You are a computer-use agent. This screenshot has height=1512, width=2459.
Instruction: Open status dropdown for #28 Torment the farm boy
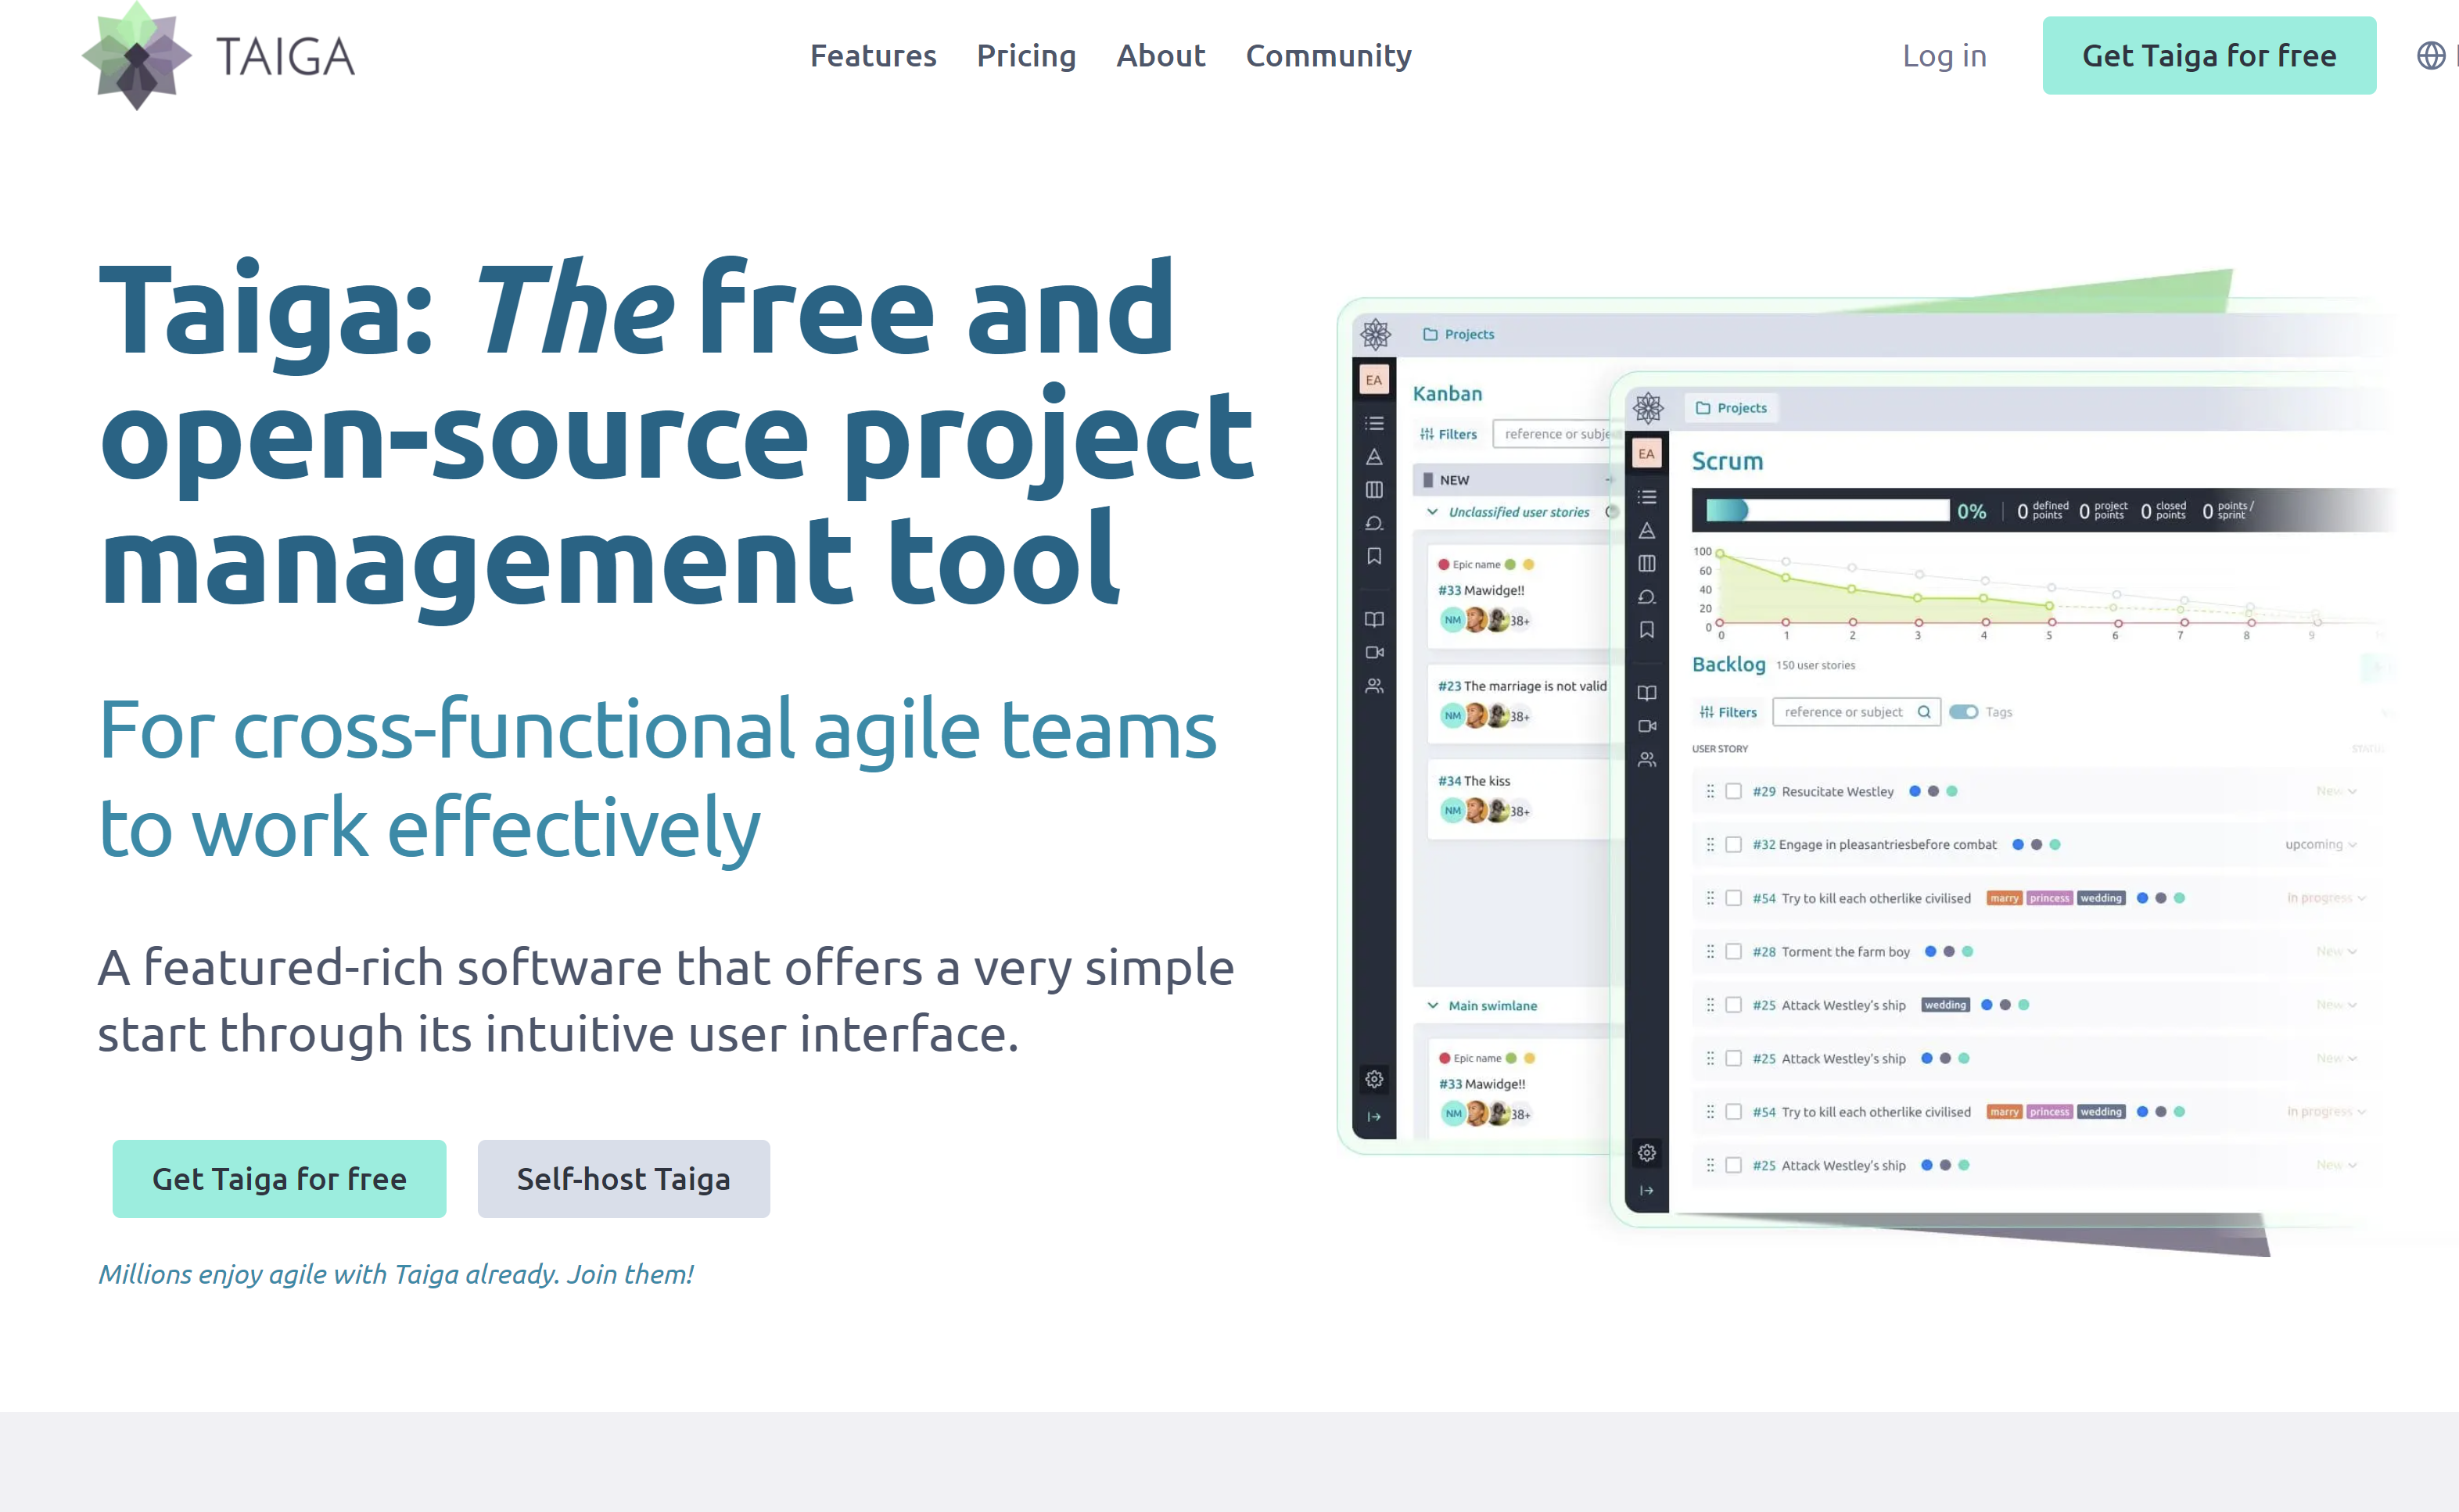point(2337,952)
